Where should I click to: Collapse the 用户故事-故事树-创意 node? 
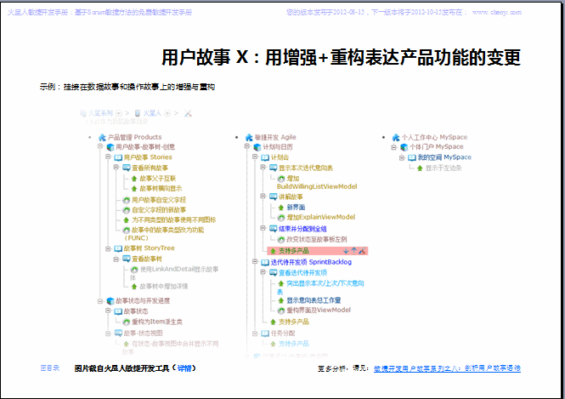[x=100, y=146]
